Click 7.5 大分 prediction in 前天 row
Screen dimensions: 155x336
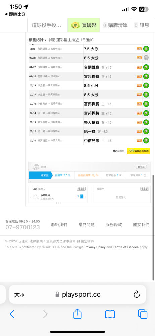pyautogui.click(x=91, y=49)
